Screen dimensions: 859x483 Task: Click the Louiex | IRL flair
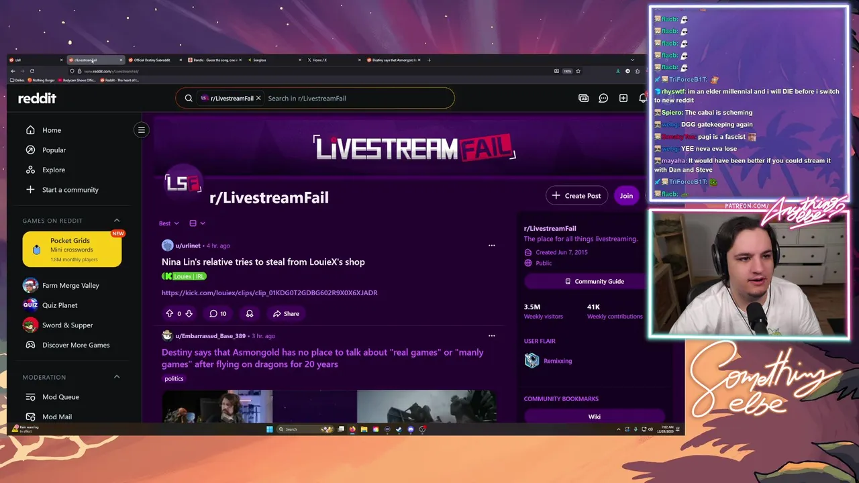184,276
